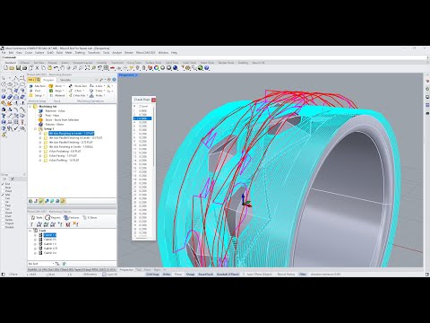Click the Machining Job folder icon
Image resolution: width=430 pixels, height=323 pixels.
point(35,107)
